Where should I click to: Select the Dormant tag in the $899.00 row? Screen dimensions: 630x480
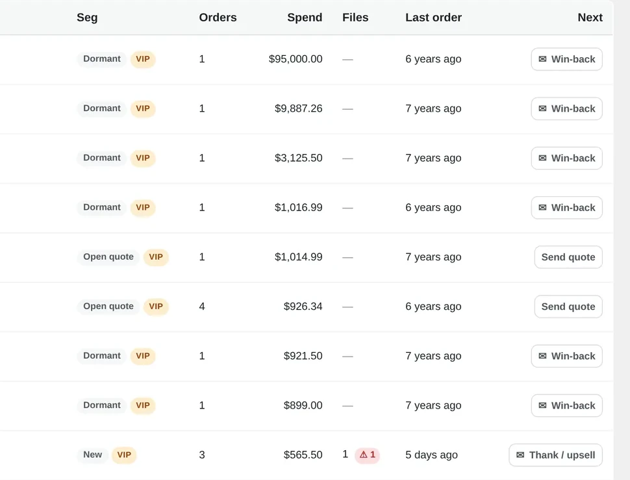click(x=102, y=405)
